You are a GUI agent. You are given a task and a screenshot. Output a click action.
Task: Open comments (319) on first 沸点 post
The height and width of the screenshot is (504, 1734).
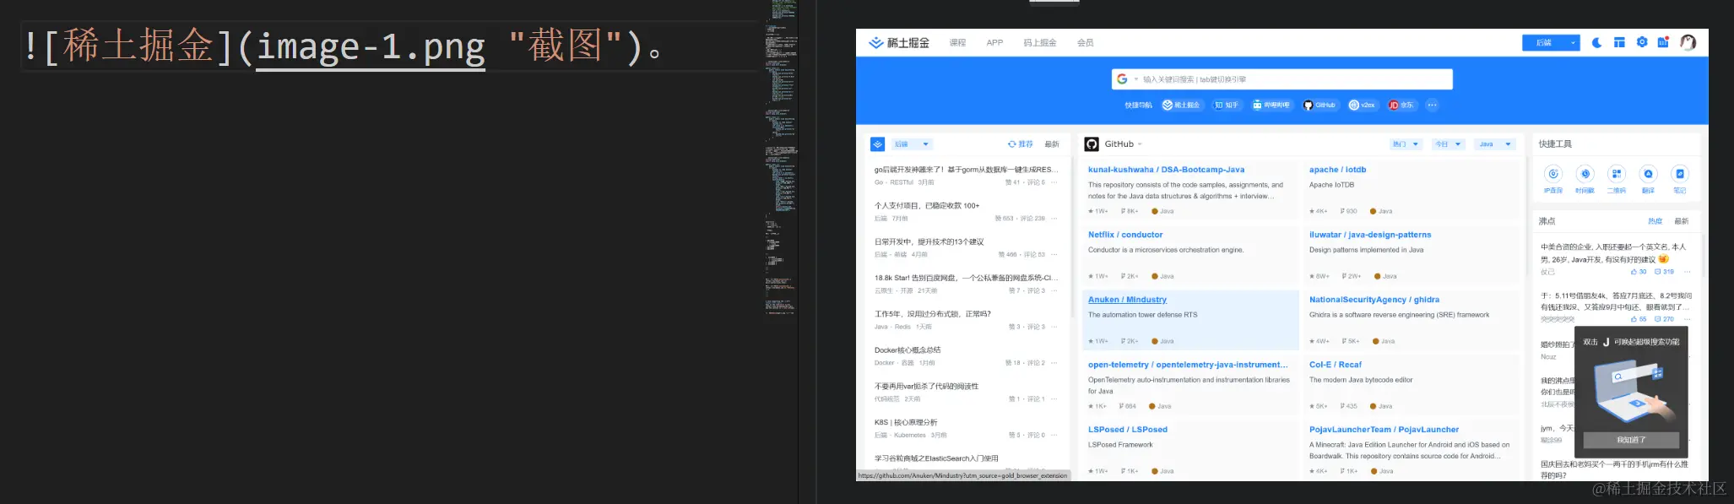pos(1665,272)
